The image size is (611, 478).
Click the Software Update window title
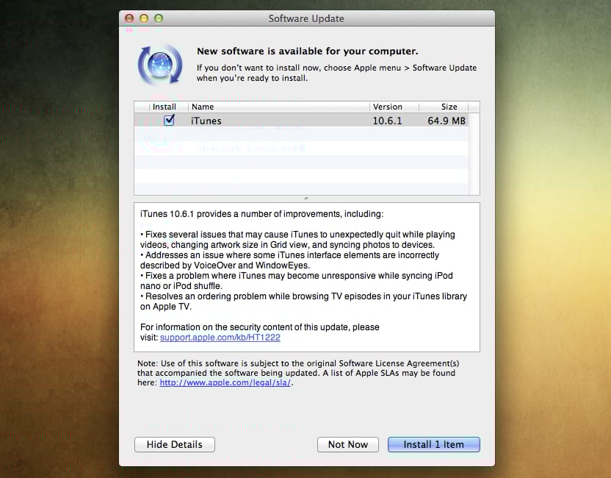pos(306,18)
